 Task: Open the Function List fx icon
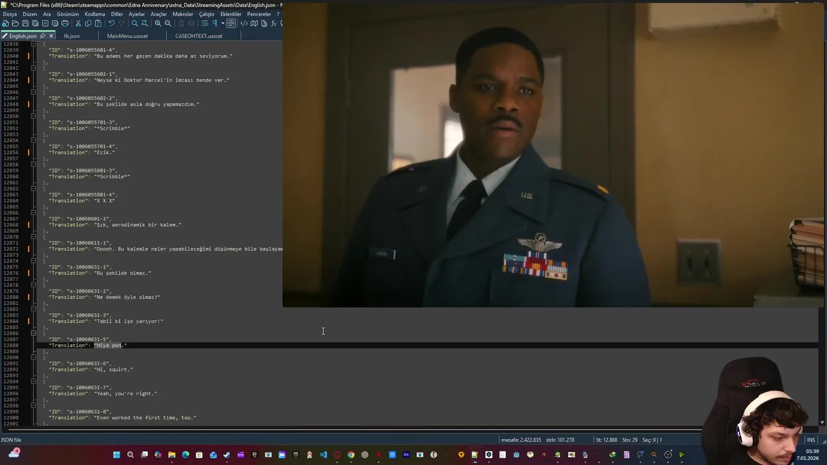pyautogui.click(x=273, y=23)
